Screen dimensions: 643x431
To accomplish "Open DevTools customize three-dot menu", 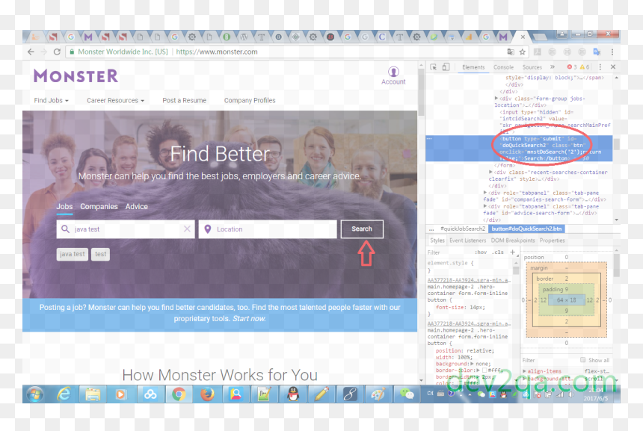I will coord(600,66).
